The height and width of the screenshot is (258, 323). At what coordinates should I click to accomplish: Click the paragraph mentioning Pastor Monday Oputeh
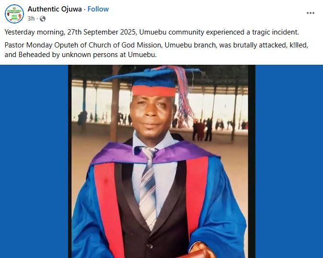coord(156,50)
